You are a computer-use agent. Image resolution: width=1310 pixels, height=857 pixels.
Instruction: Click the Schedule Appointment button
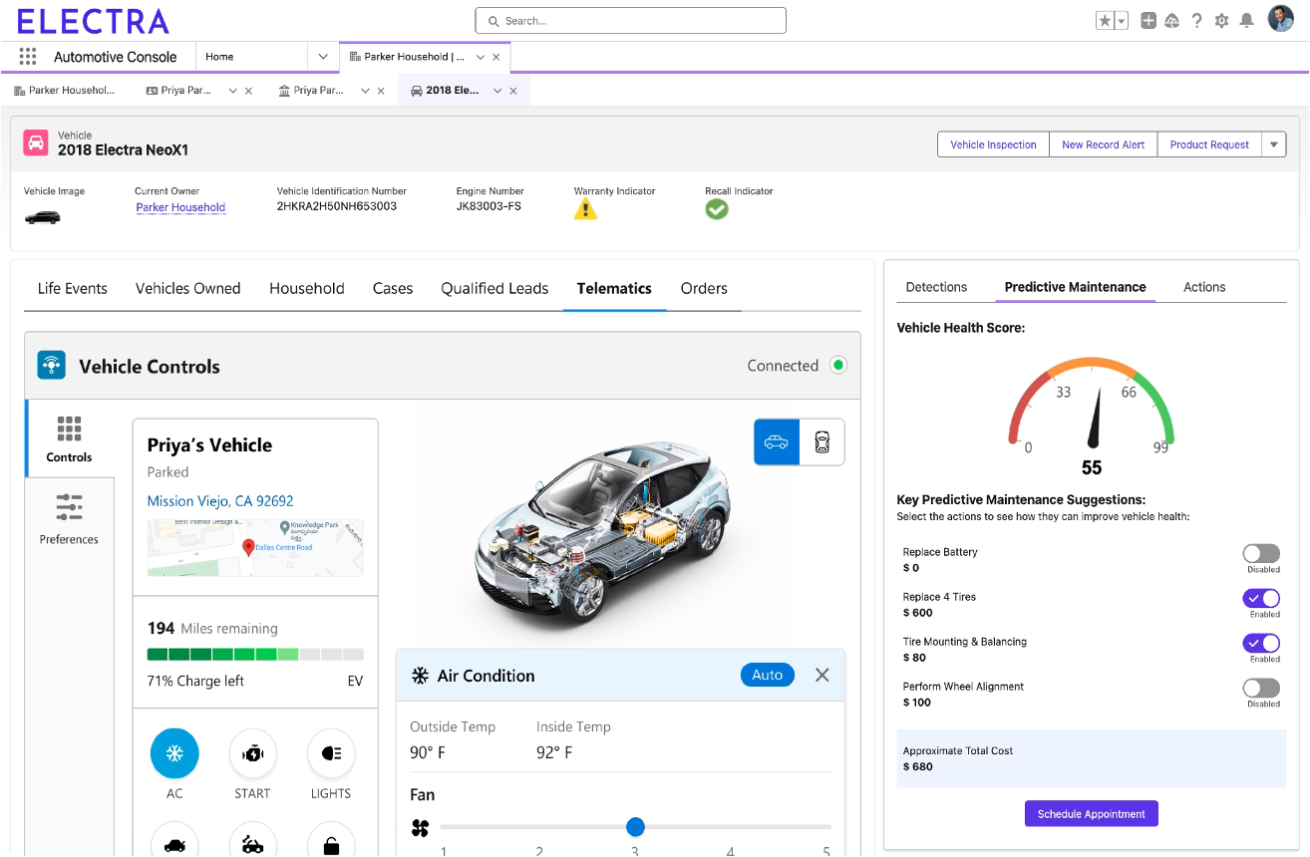(x=1092, y=814)
